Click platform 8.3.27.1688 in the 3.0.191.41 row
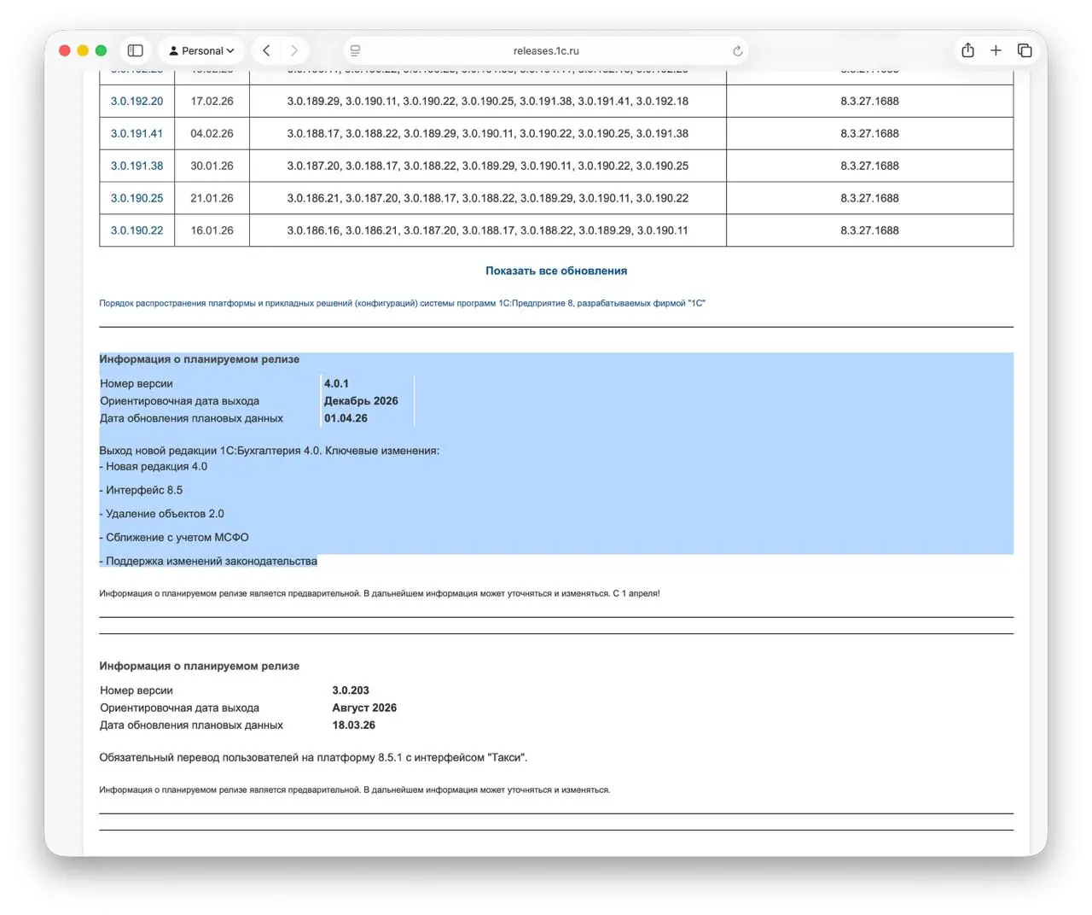This screenshot has height=915, width=1092. coord(869,133)
